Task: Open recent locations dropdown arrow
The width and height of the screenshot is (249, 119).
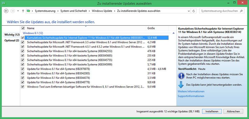Action: (18, 11)
